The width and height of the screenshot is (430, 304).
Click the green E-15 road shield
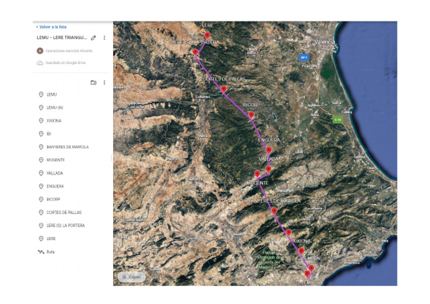(338, 119)
